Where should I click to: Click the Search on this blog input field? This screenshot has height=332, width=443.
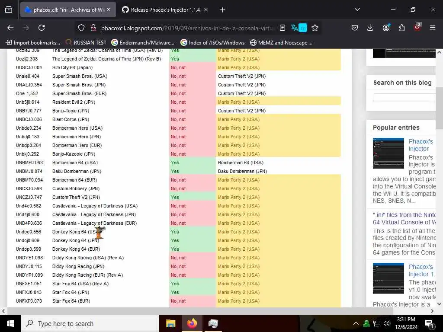(404, 97)
